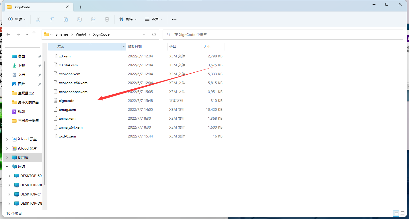Switch to details view icon in status bar
Screen dimensions: 409x219
396,213
